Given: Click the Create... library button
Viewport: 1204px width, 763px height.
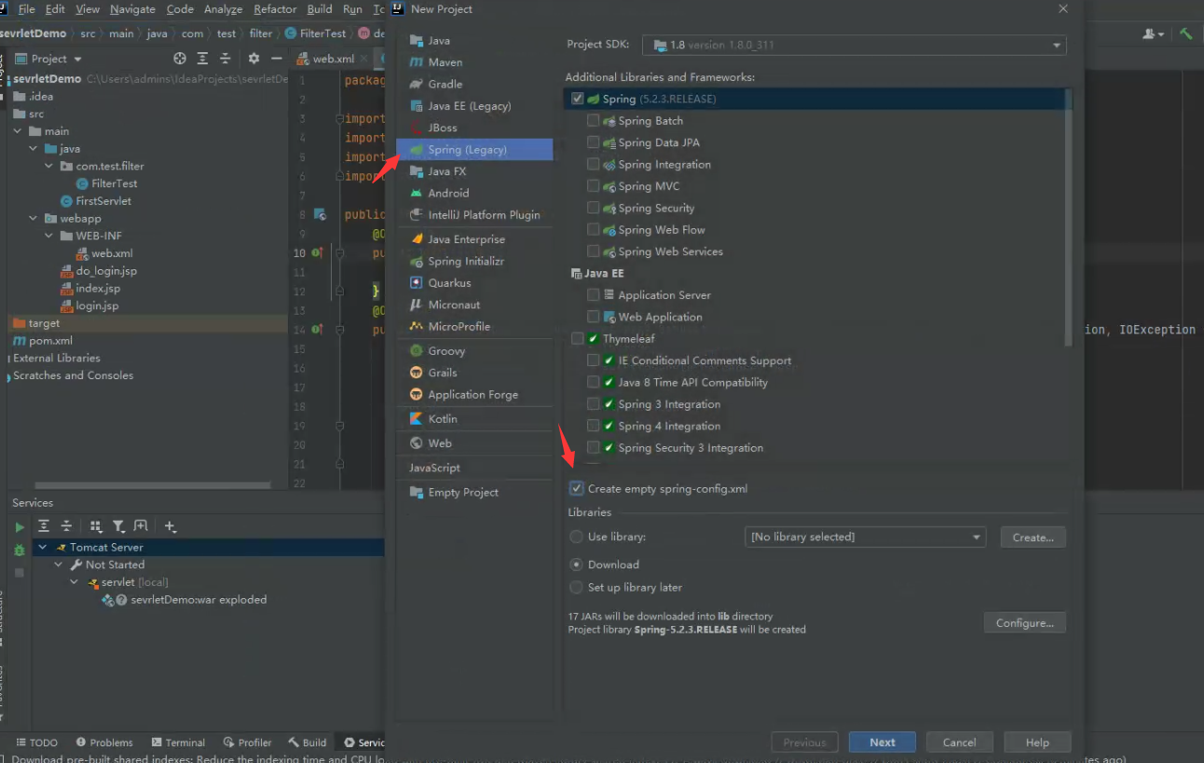Looking at the screenshot, I should (x=1033, y=538).
